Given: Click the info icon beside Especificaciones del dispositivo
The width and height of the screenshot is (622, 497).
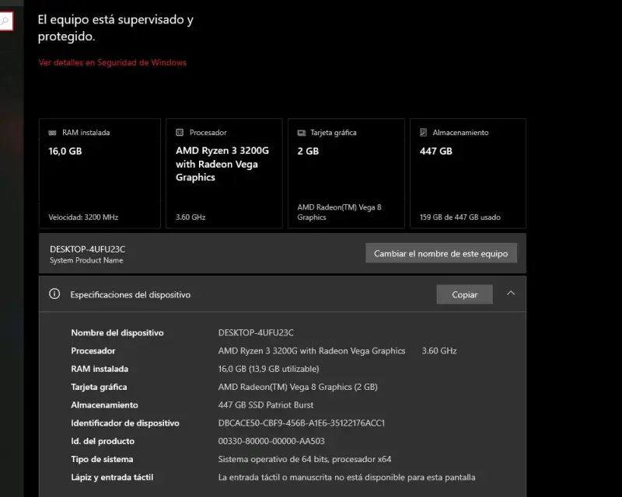Looking at the screenshot, I should (x=54, y=294).
